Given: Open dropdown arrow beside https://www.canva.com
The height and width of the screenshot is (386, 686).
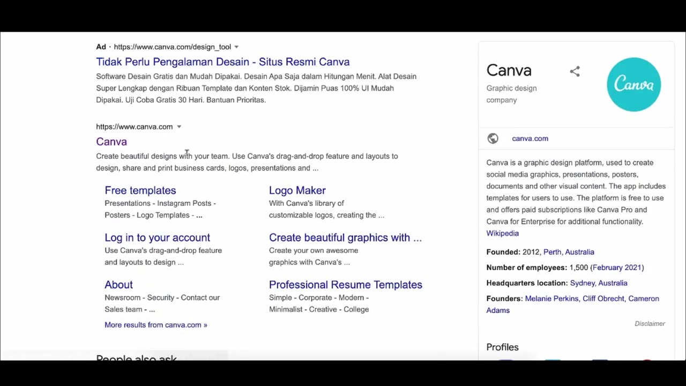Looking at the screenshot, I should tap(179, 127).
